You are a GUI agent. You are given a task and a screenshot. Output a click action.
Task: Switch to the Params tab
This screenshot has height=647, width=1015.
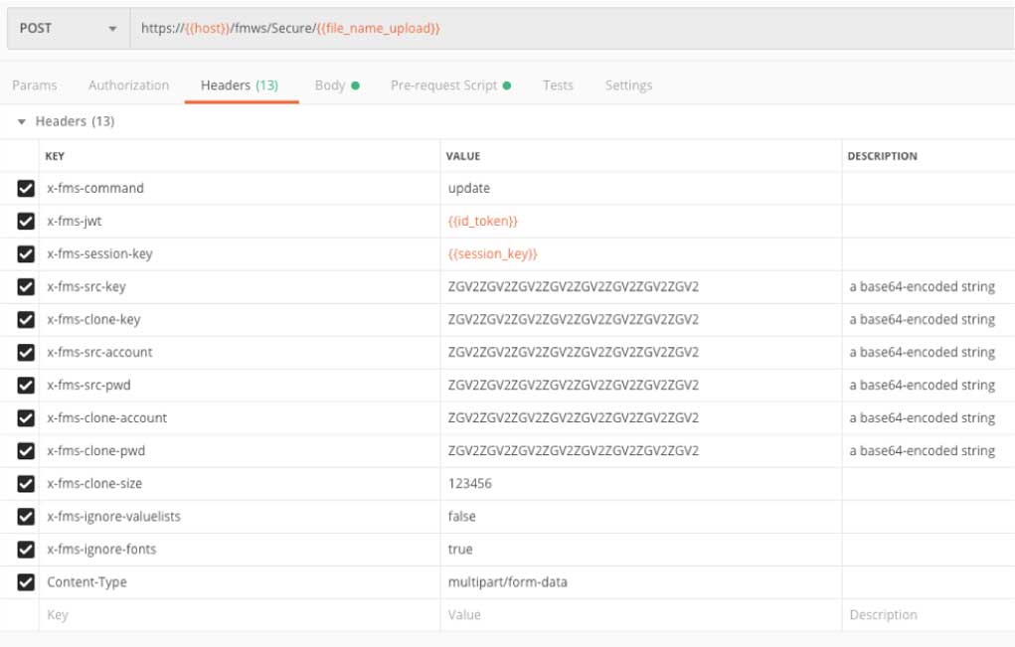coord(35,85)
